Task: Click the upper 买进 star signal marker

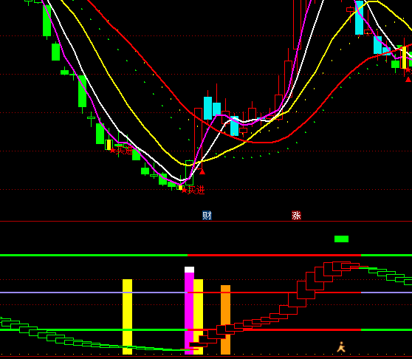Action: [x=121, y=151]
